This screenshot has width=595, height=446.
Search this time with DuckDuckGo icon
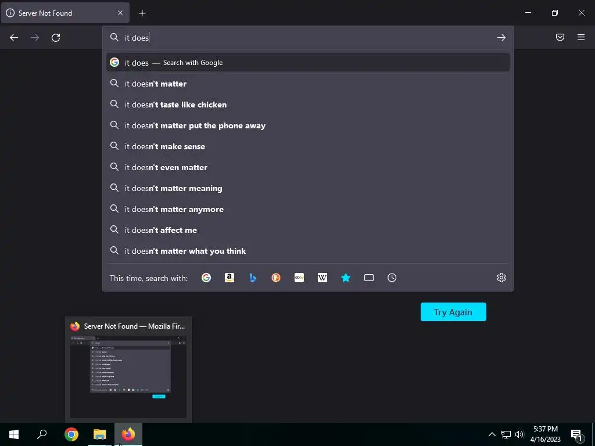click(x=276, y=278)
